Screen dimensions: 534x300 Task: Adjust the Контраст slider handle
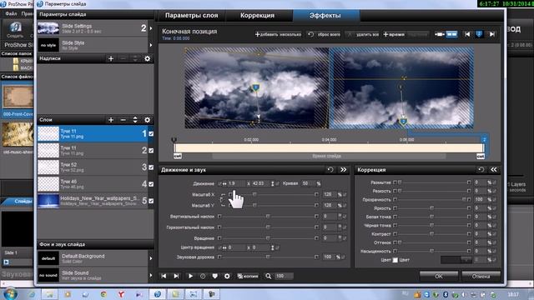tap(432, 233)
